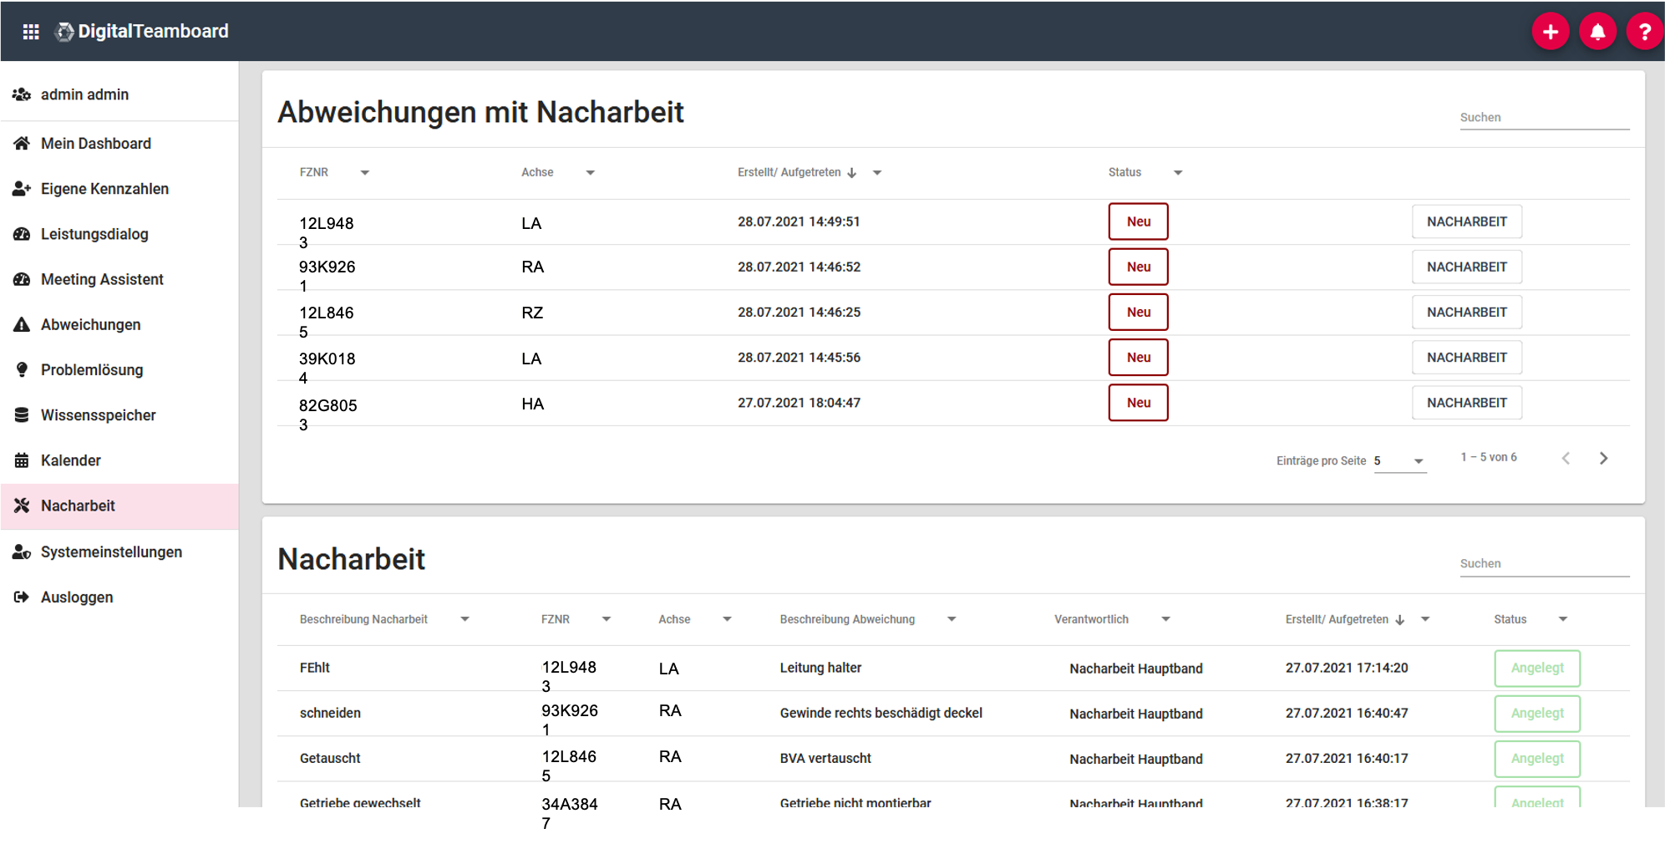Open Achse filter dropdown in Nacharbeit table
The image size is (1665, 844).
pyautogui.click(x=727, y=619)
